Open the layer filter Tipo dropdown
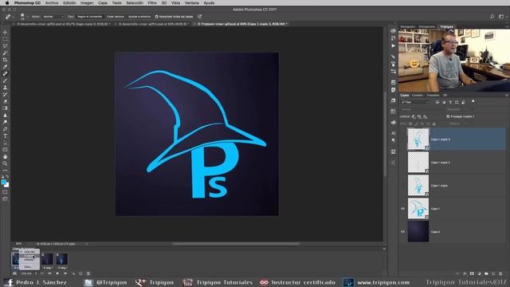Viewport: 510px width, 287px height. (x=415, y=102)
